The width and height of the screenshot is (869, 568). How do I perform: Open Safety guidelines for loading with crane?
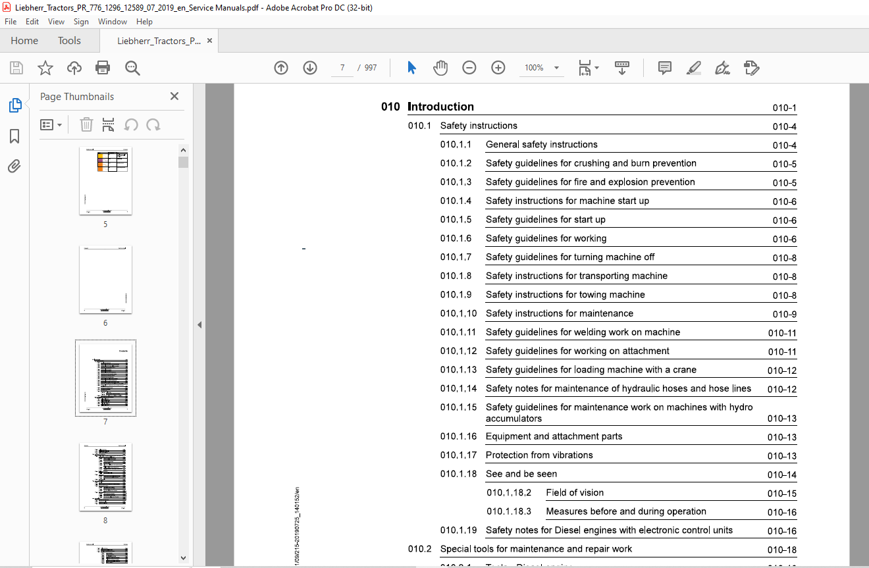tap(591, 370)
